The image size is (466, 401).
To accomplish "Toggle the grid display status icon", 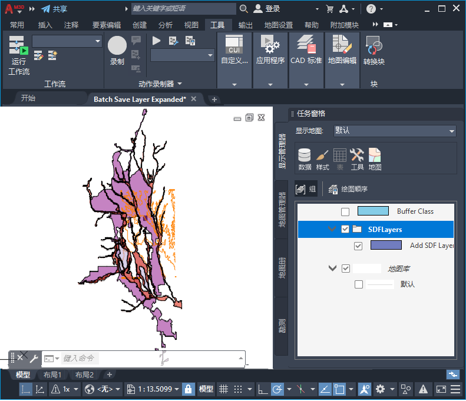I will pos(223,389).
